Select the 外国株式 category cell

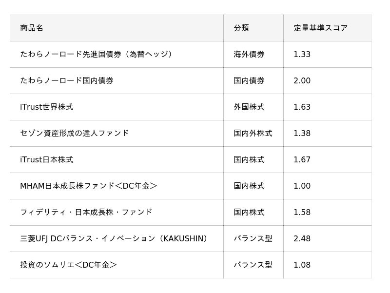coord(249,107)
